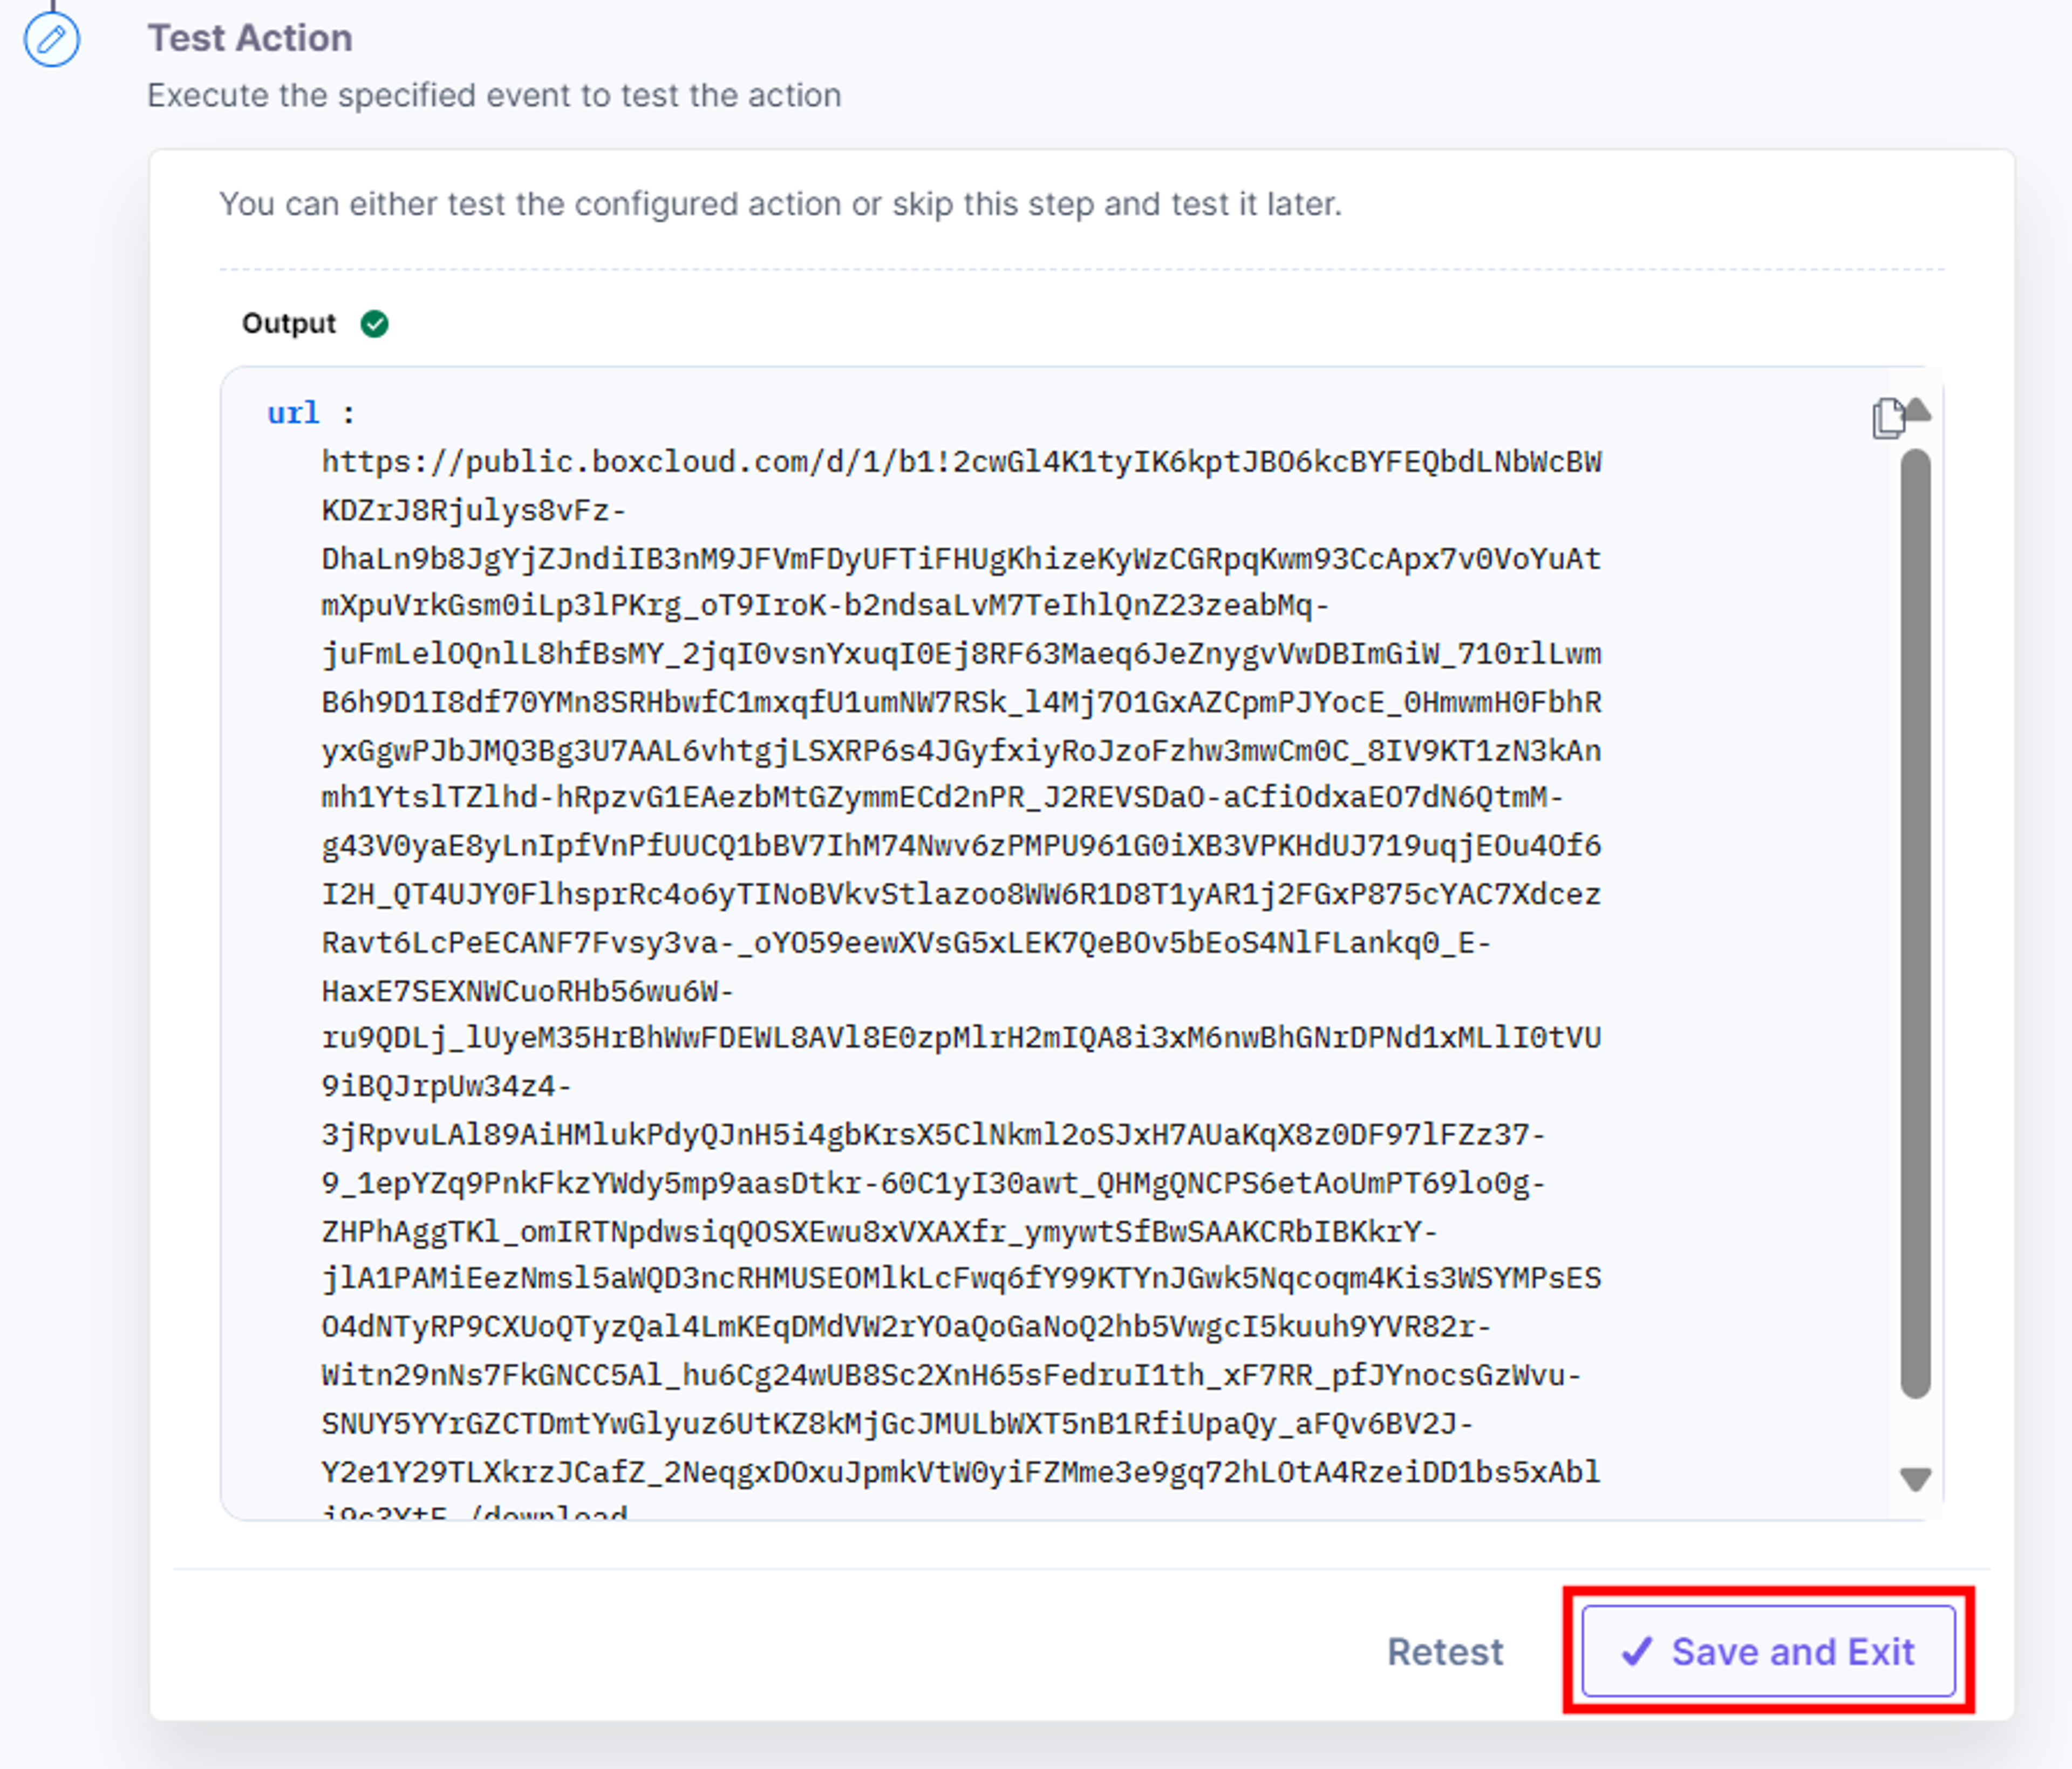Click the Retest button

[x=1445, y=1651]
